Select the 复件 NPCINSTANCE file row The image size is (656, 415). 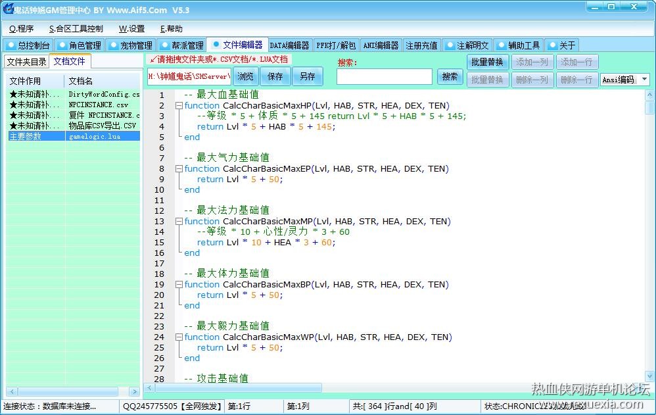point(74,115)
